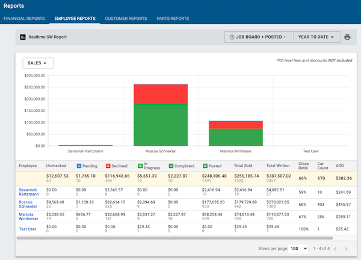This screenshot has height=260, width=361.
Task: Click the $177,635.20 posted cell
Action: click(213, 202)
